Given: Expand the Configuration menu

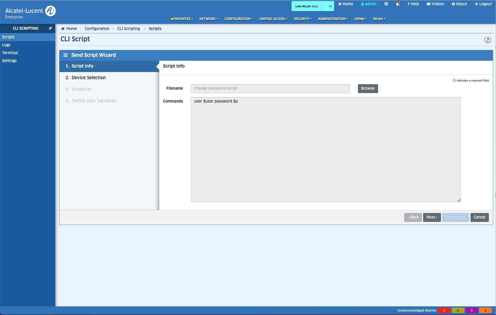Looking at the screenshot, I should [239, 19].
